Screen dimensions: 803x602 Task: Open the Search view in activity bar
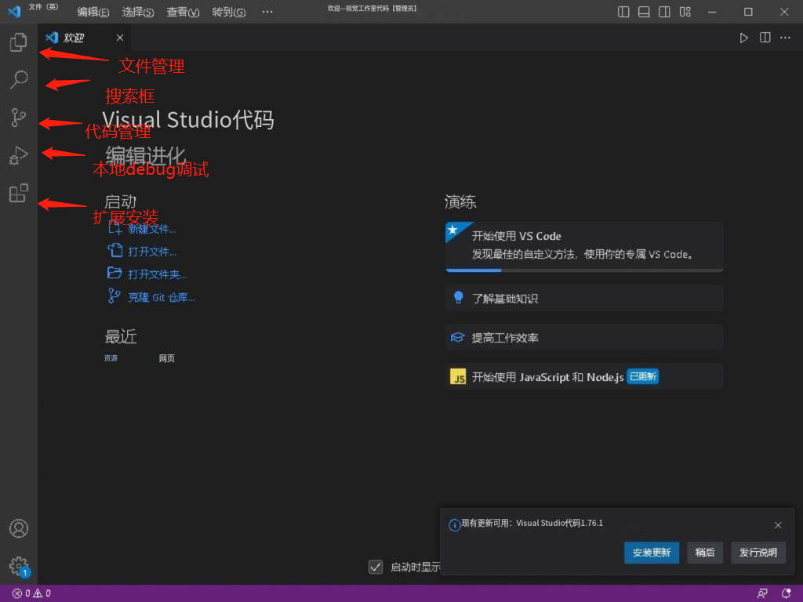tap(19, 80)
